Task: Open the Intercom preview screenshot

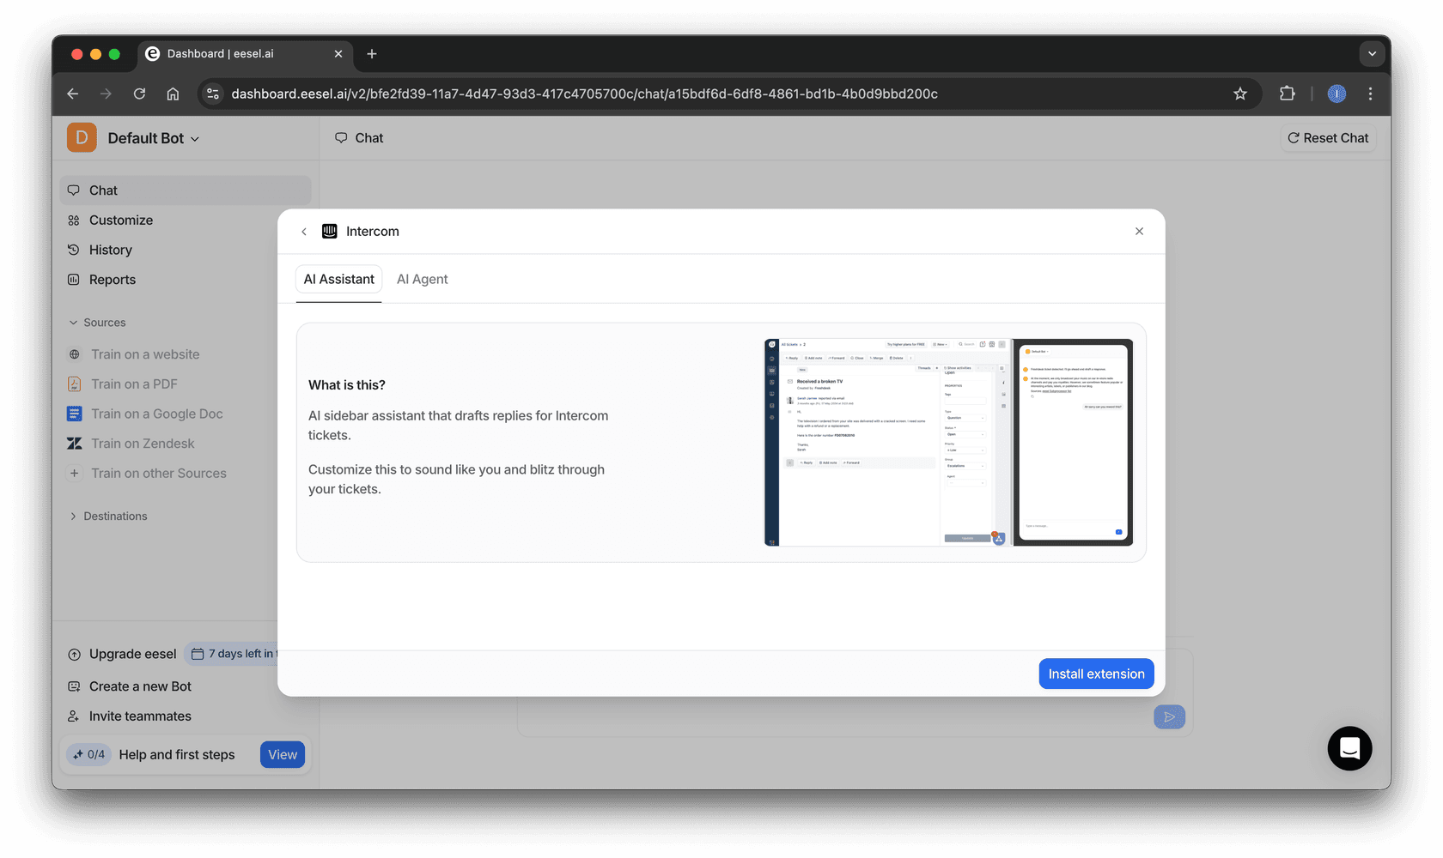Action: (948, 443)
